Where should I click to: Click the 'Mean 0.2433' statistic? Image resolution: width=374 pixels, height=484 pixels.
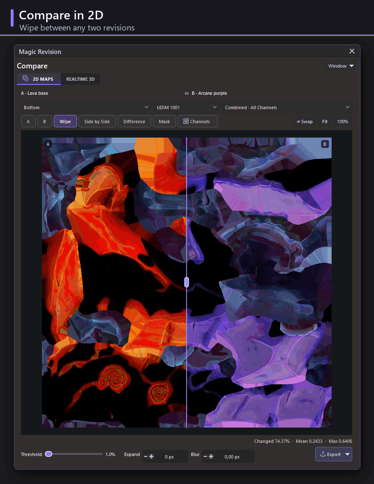point(309,442)
